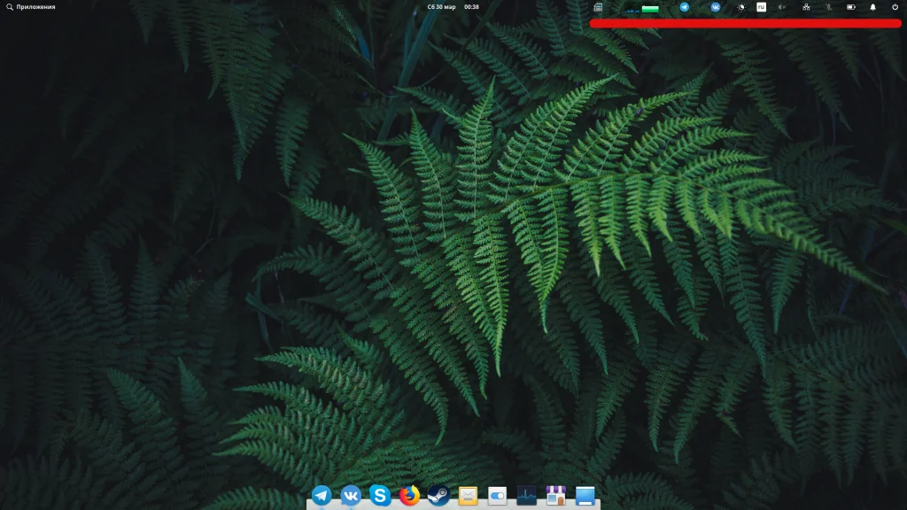Open the system monitor graph indicator
The width and height of the screenshot is (907, 510).
(x=641, y=7)
